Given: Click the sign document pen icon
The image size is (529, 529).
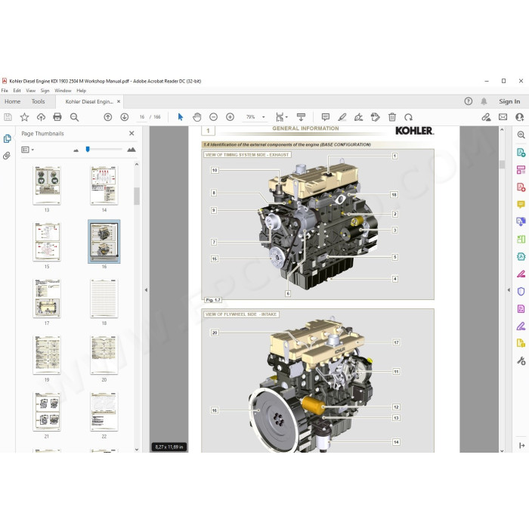Looking at the screenshot, I should tap(359, 117).
